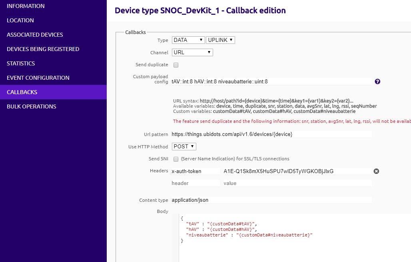The image size is (411, 262).
Task: Open Event Configuration in sidebar
Action: [38, 78]
